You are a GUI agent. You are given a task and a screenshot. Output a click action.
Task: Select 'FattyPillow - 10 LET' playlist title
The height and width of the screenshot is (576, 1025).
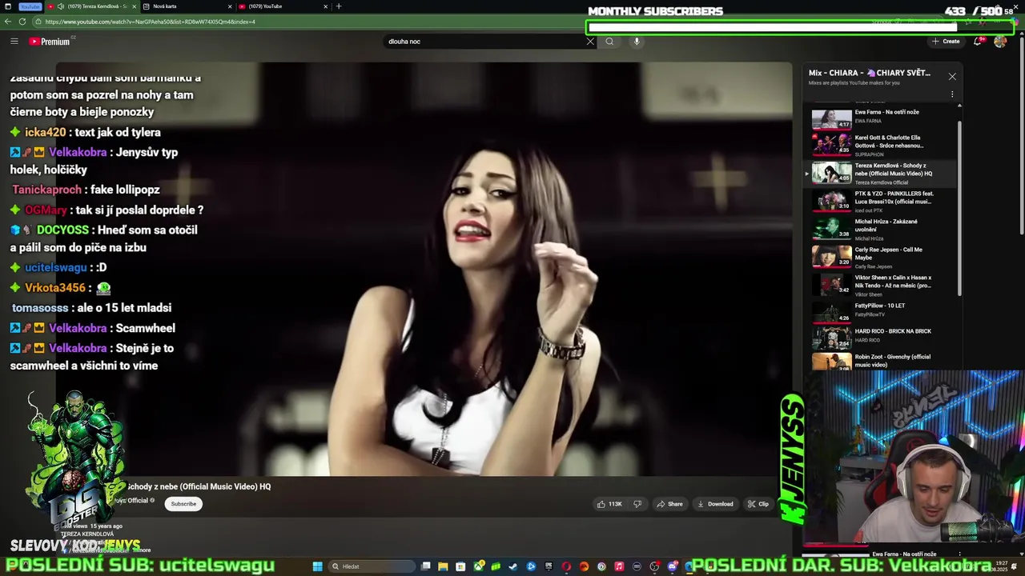[x=879, y=306]
